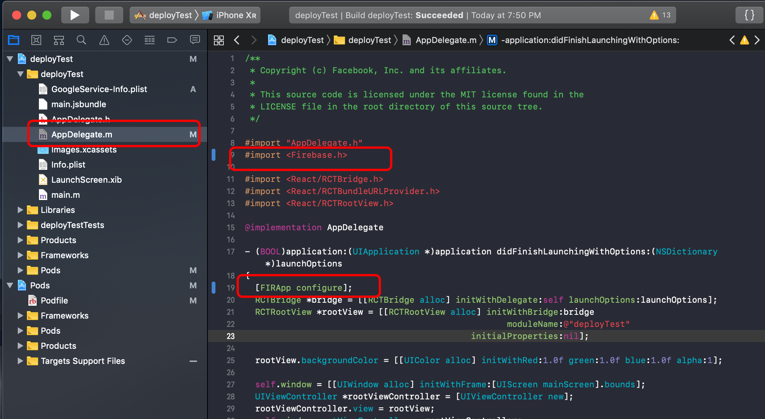Go back in editor history

click(237, 40)
